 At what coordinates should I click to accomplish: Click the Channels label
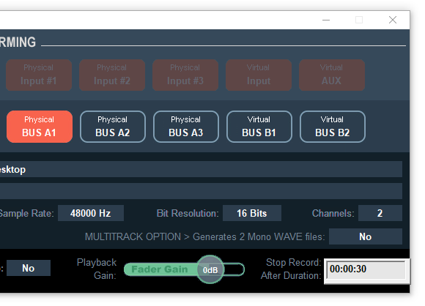point(333,213)
